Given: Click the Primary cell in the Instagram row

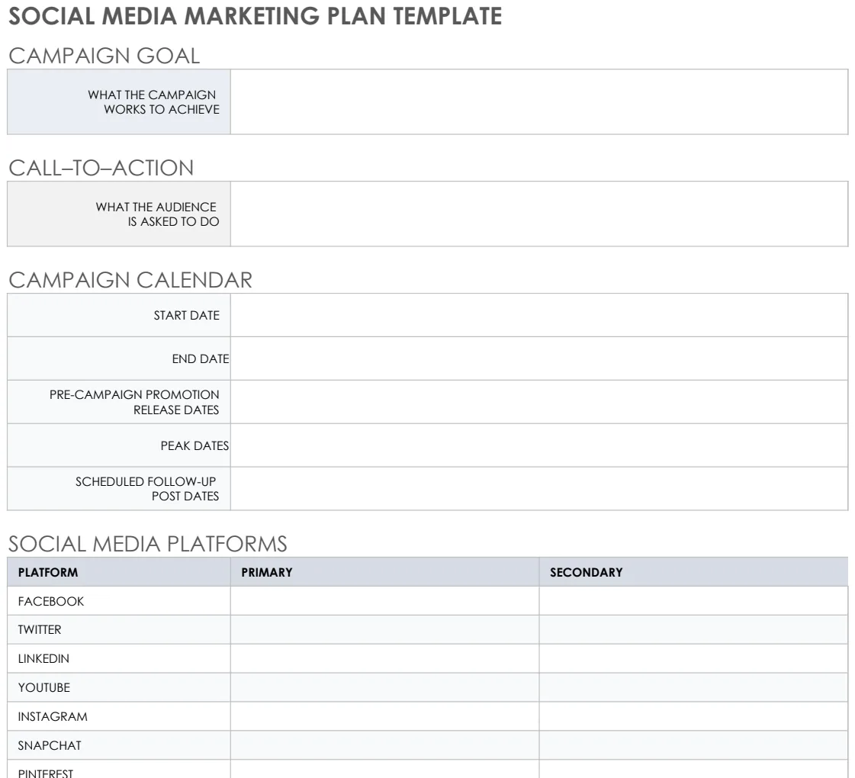Looking at the screenshot, I should coord(385,716).
